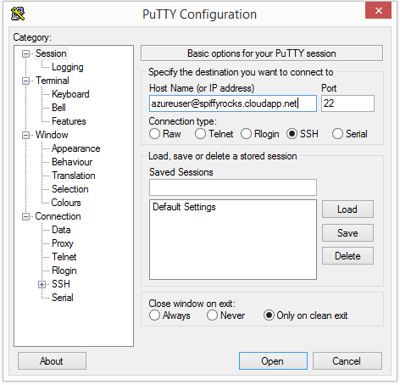Screen dimensions: 400x385
Task: Select Colours in the category tree
Action: [x=66, y=203]
